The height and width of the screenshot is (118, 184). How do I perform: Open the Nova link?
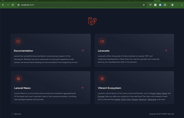point(164,93)
